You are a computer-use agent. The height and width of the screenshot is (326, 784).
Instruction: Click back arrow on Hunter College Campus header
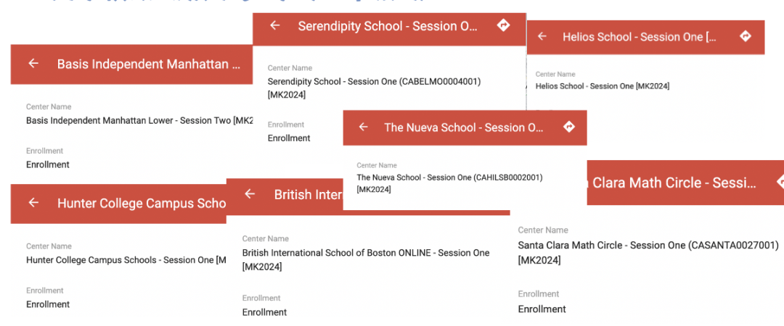(x=33, y=203)
